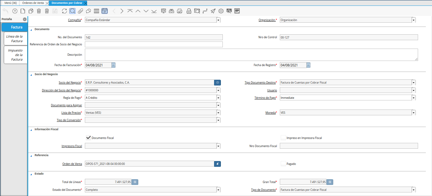The height and width of the screenshot is (196, 432).
Task: Open the Moneda dropdown arrow
Action: coord(414,113)
